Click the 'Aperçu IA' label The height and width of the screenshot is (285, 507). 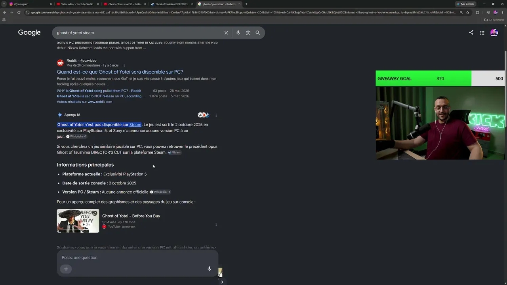click(x=72, y=115)
